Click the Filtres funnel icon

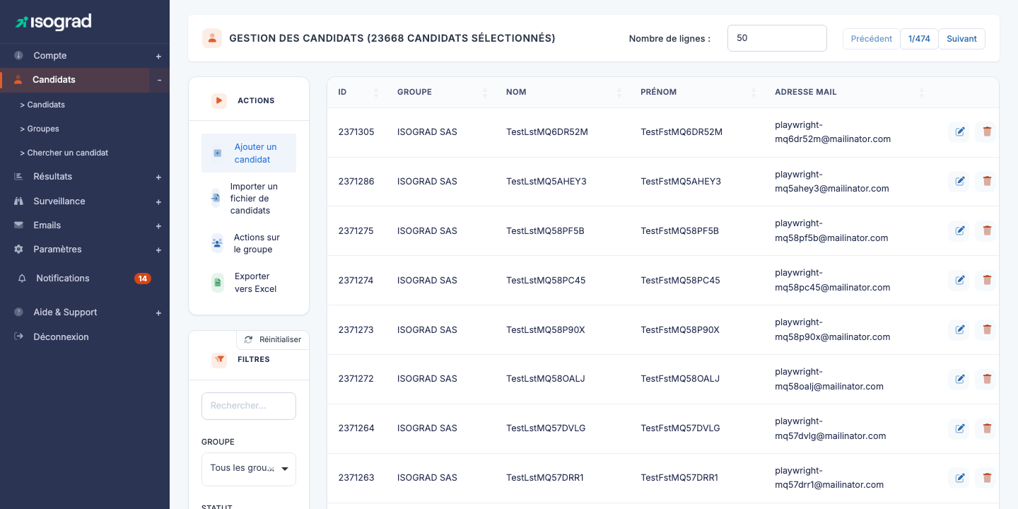tap(219, 360)
